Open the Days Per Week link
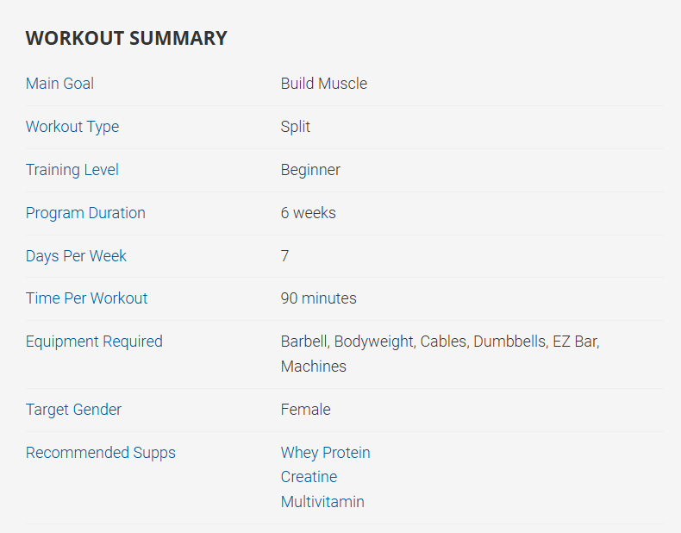681x533 pixels. pyautogui.click(x=76, y=256)
